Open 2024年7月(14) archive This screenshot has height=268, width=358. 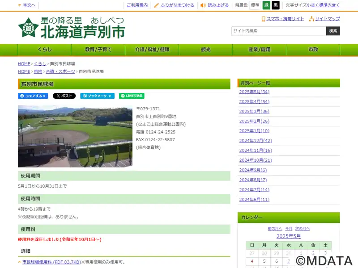[254, 189]
